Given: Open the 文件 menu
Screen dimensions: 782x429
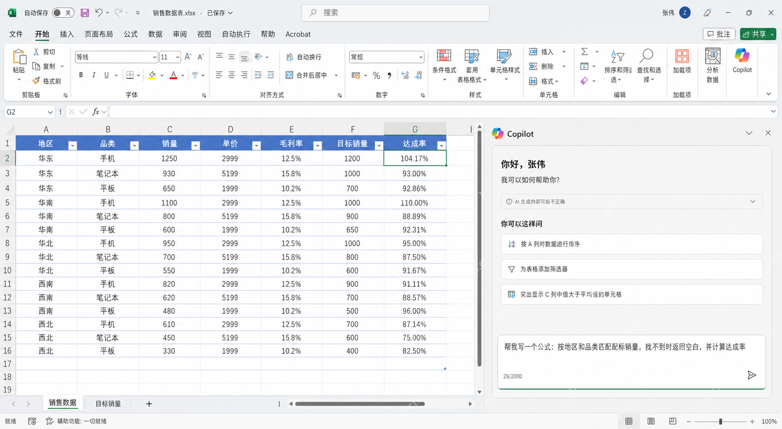Looking at the screenshot, I should point(16,34).
